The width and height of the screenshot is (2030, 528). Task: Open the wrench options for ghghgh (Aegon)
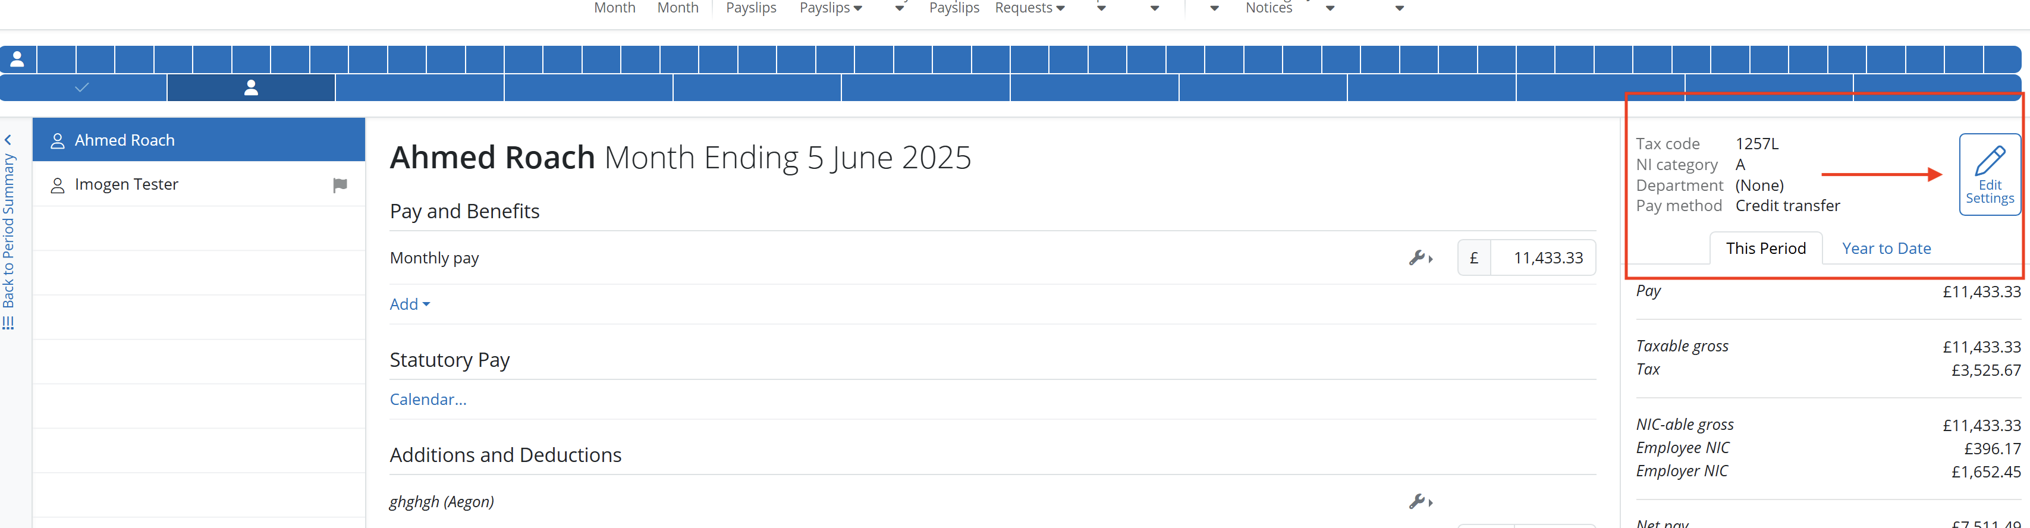(x=1421, y=501)
